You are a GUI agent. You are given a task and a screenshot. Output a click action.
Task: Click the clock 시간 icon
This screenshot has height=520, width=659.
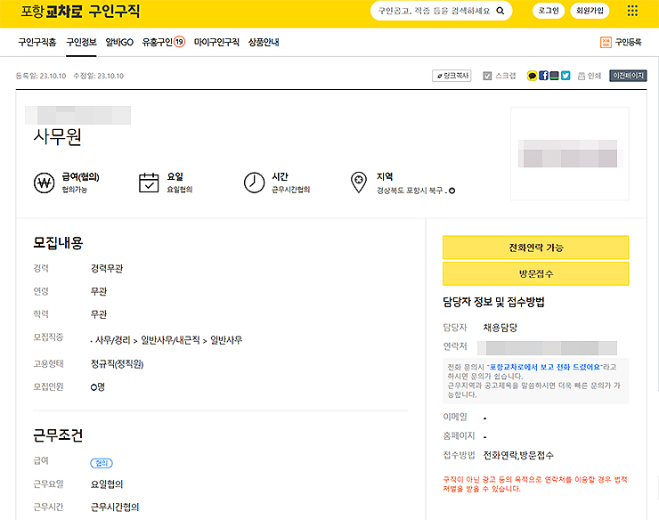[254, 183]
